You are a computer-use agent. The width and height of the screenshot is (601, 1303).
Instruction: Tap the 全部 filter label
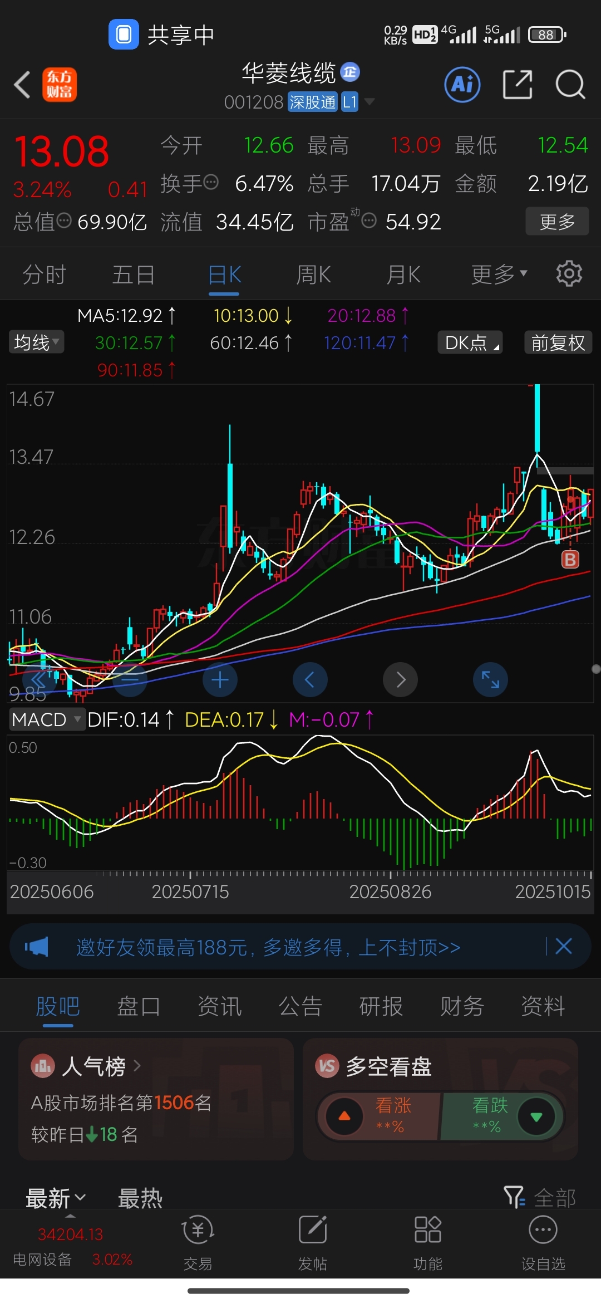(555, 1198)
